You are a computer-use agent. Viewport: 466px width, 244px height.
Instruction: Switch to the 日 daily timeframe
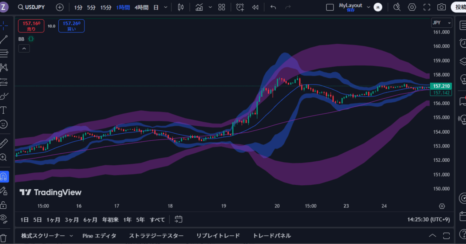tap(156, 7)
